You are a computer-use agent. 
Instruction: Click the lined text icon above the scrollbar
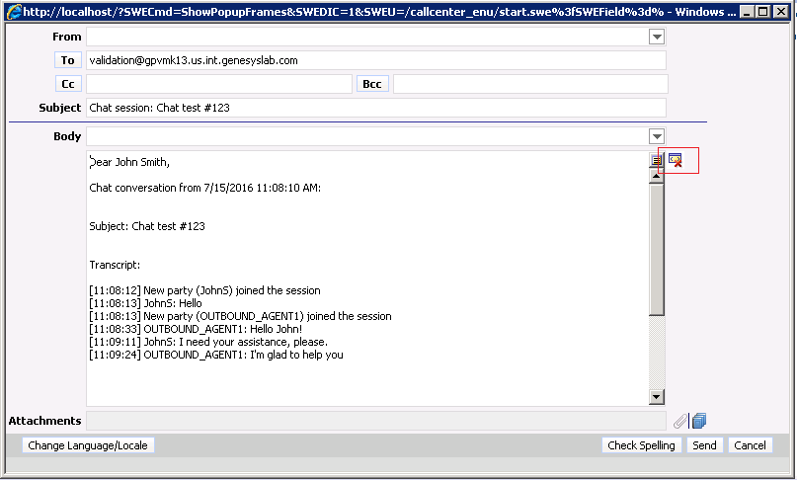[657, 160]
